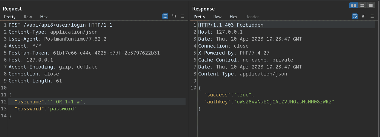Toggle word wrap icon in Response panel
Image resolution: width=380 pixels, height=137 pixels.
pyautogui.click(x=355, y=16)
